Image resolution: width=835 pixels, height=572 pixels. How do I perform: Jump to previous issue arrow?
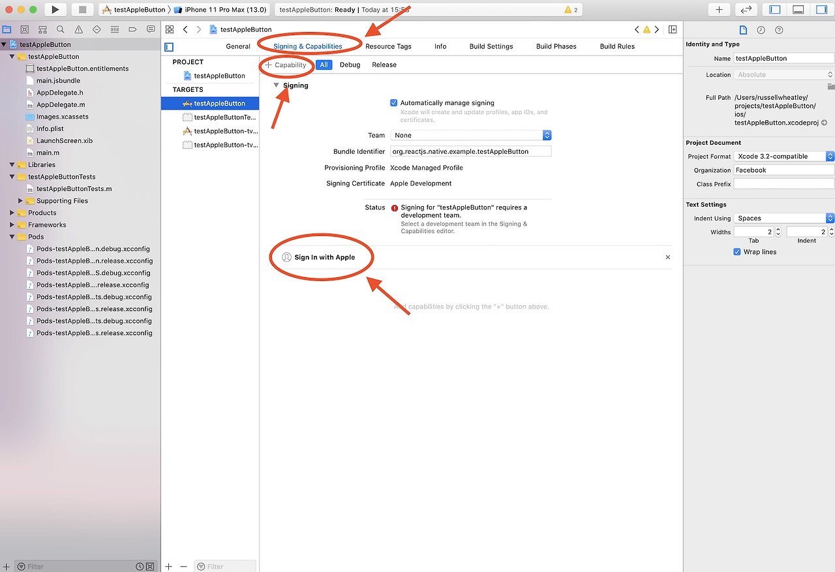tap(637, 29)
